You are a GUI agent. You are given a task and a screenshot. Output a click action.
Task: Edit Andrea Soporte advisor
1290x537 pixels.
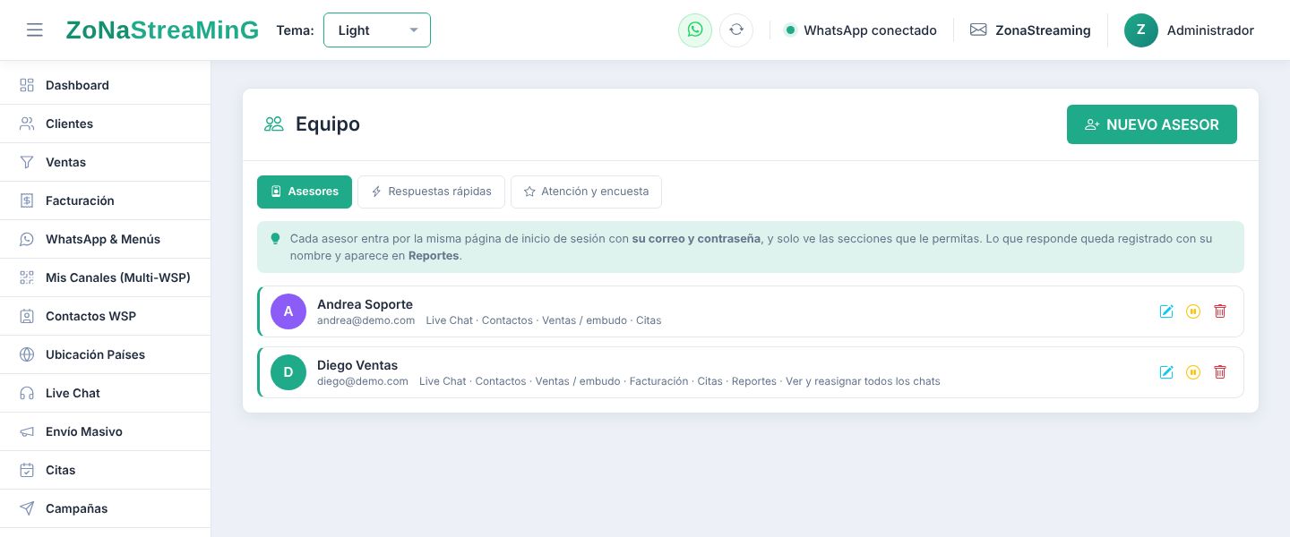1166,311
